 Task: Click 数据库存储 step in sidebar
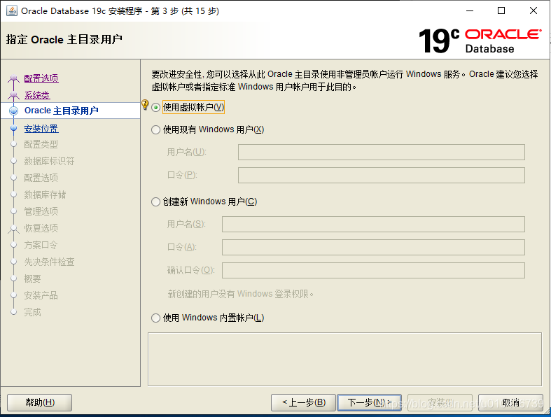pyautogui.click(x=45, y=195)
